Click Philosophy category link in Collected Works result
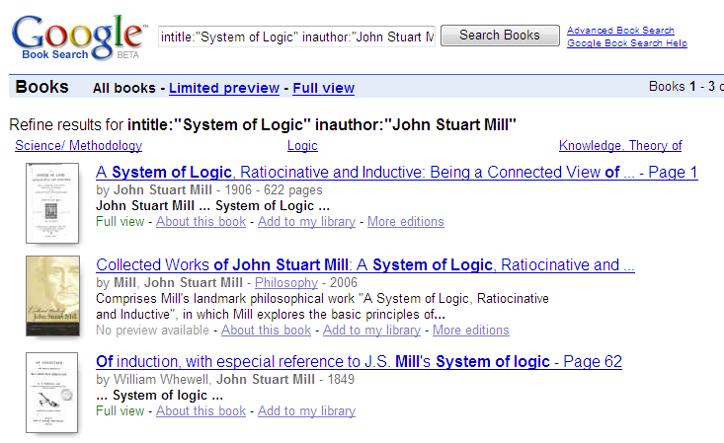Screen dimensions: 724x443 [286, 282]
